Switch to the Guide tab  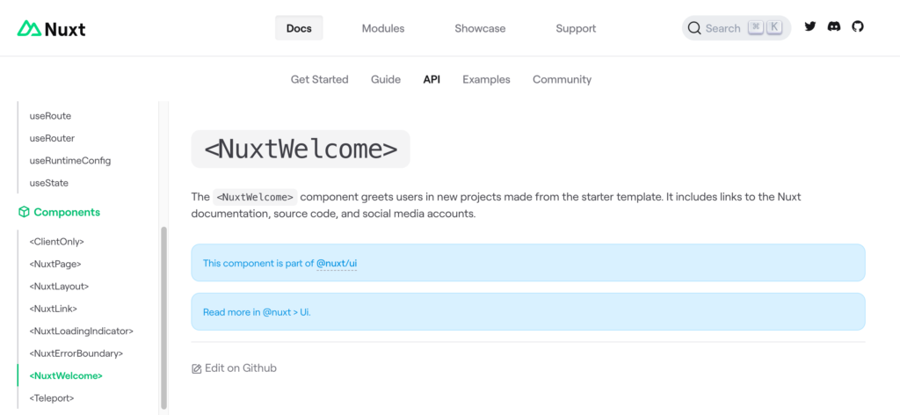point(386,79)
